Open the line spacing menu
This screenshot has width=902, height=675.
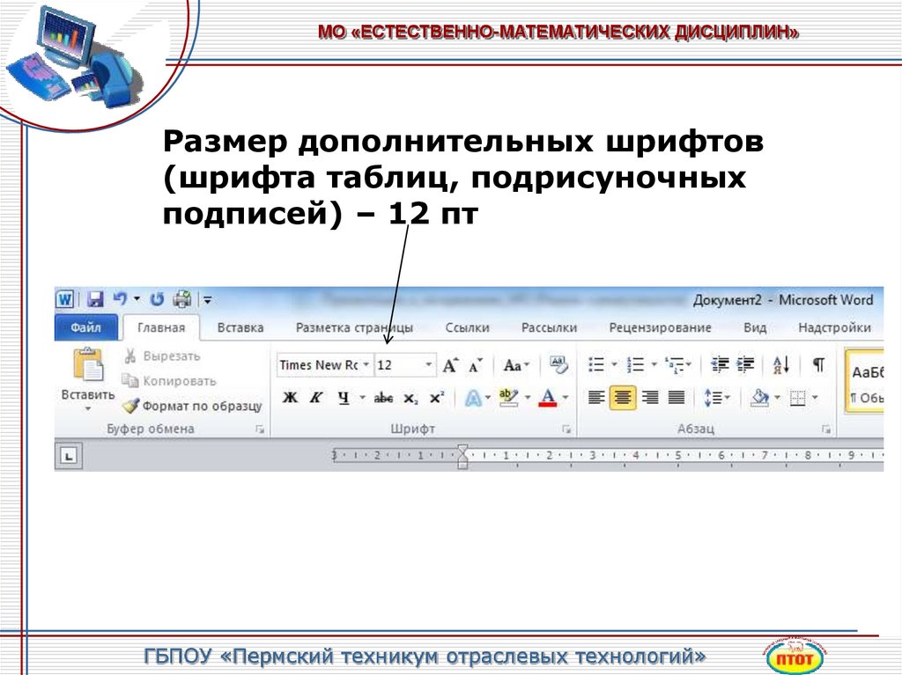717,397
